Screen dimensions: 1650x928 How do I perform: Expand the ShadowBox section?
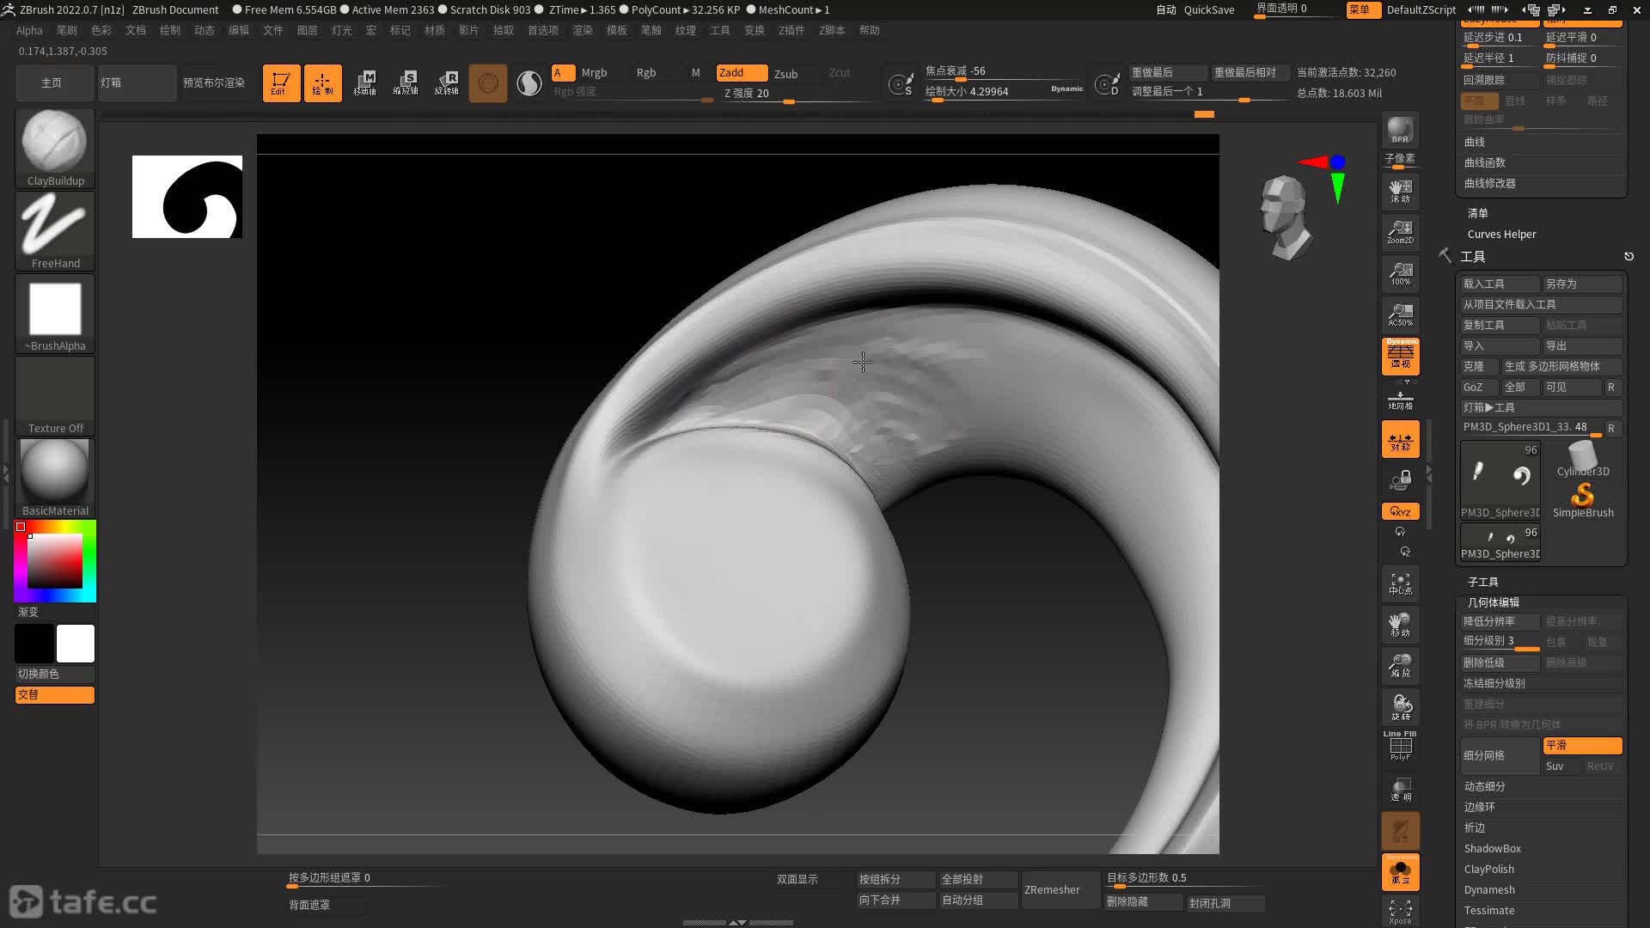[1492, 848]
